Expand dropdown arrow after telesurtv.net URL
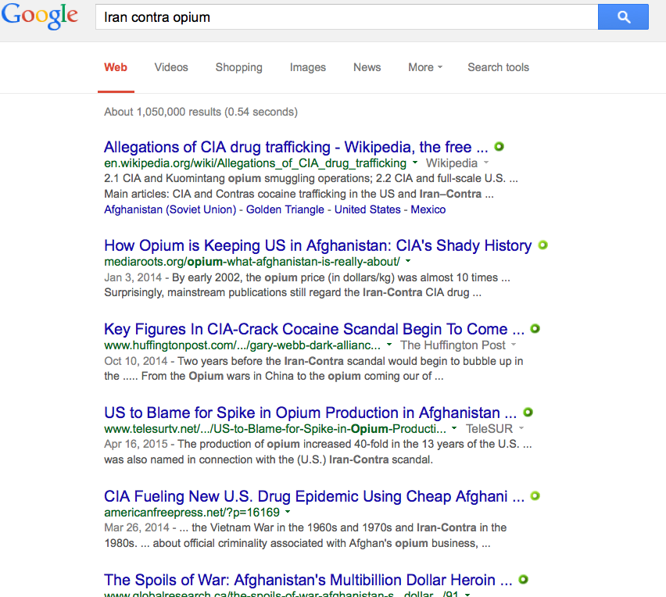The width and height of the screenshot is (666, 597). [454, 428]
